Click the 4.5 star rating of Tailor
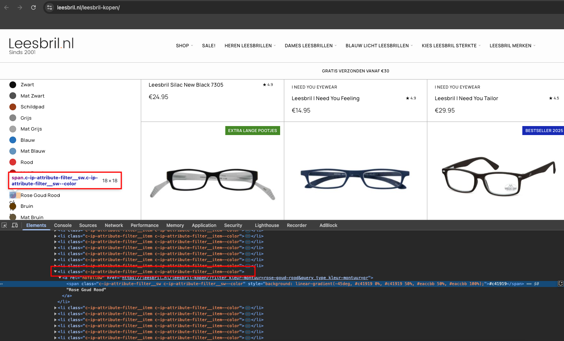Viewport: 564px width, 341px height. tap(554, 98)
